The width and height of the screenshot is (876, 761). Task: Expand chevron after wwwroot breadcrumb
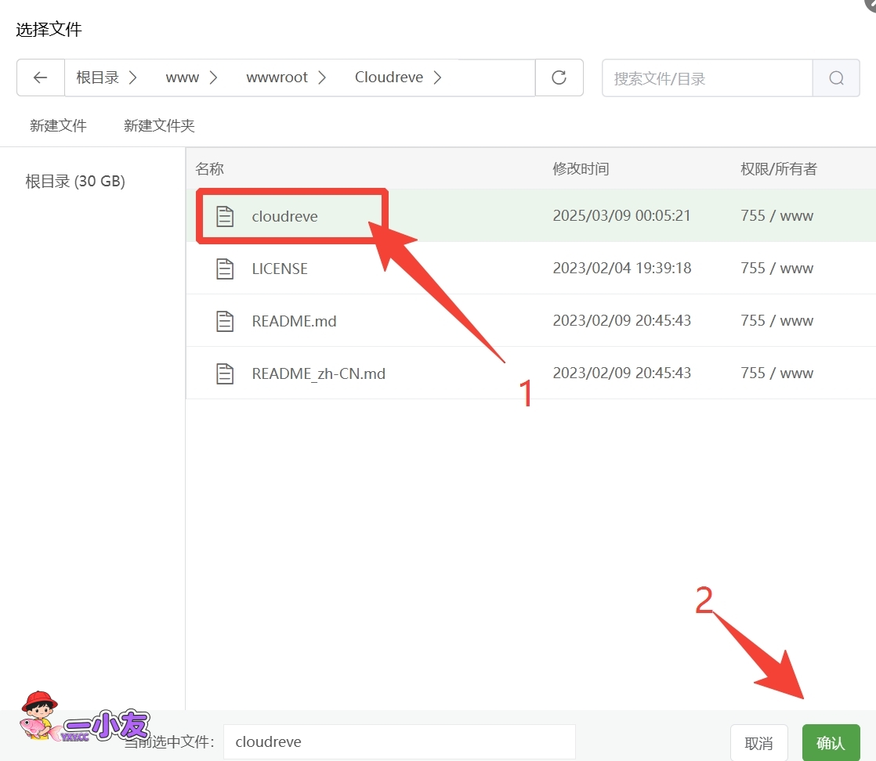[323, 78]
